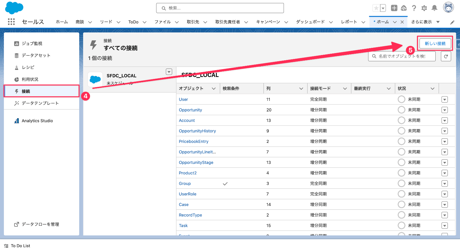460x252 pixels.
Task: Open the 取引先 navigation tab
Action: click(193, 22)
